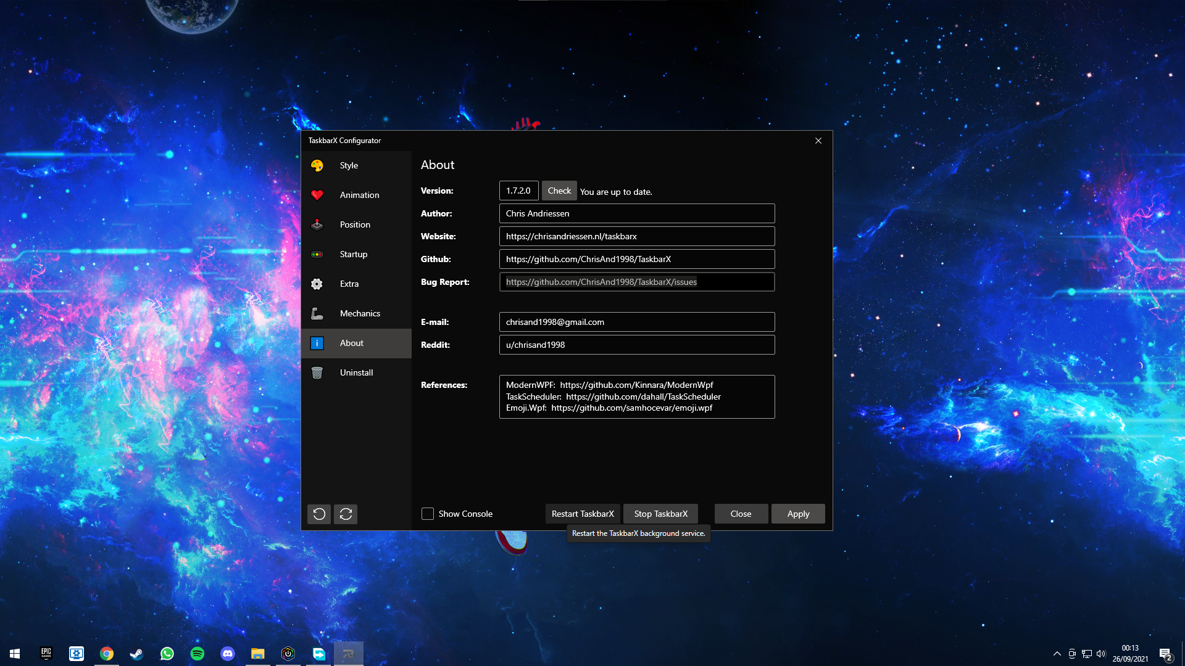The height and width of the screenshot is (666, 1185).
Task: Click the refresh arrows icon button
Action: point(346,514)
